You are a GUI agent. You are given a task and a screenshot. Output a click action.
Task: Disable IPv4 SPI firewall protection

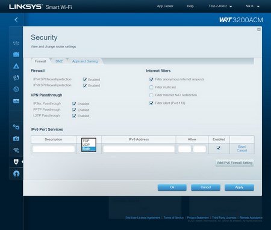click(85, 79)
